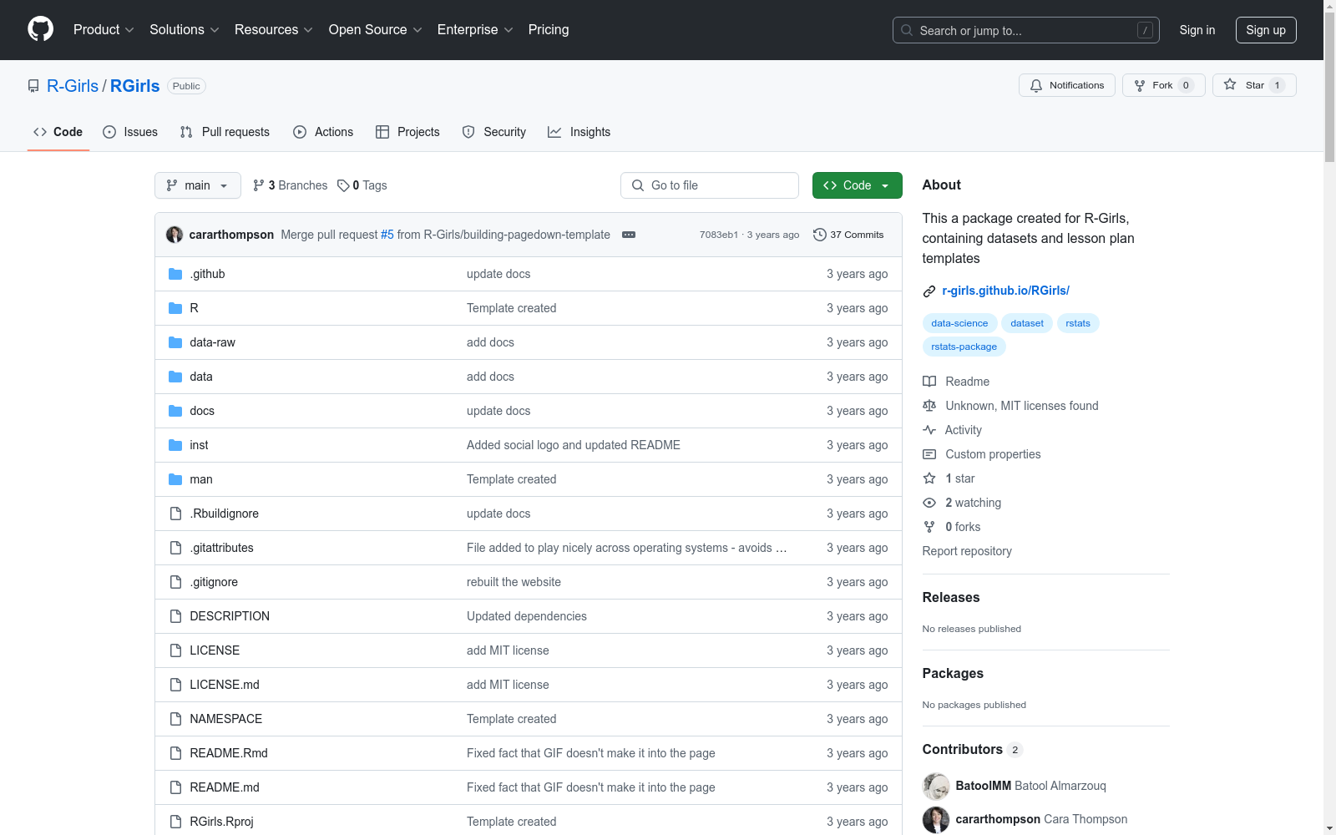This screenshot has height=835, width=1336.
Task: Click the .github folder icon
Action: coord(175,274)
